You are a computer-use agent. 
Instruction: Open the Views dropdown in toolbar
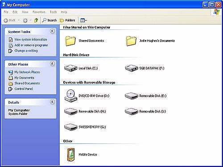[83, 20]
